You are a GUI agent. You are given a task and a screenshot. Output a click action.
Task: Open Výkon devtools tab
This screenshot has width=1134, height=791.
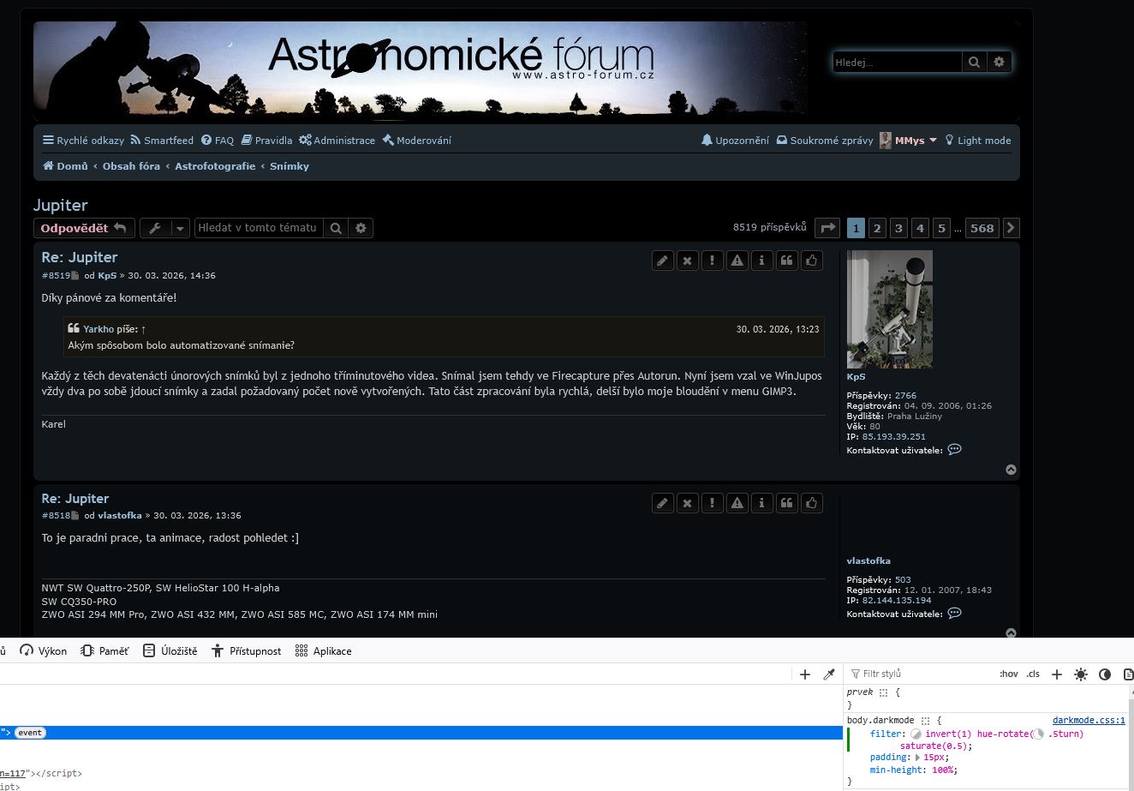[44, 651]
